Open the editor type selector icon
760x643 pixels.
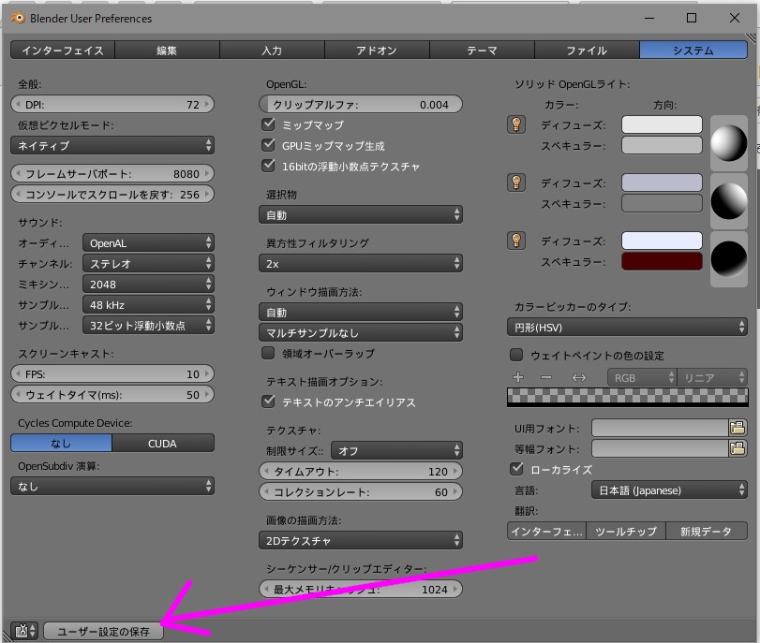(25, 631)
